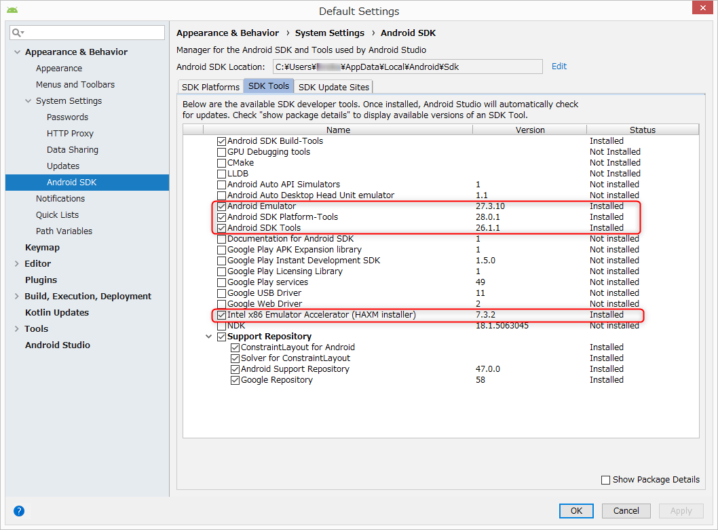This screenshot has height=530, width=718.
Task: Select Google Web Driver row name
Action: [265, 304]
